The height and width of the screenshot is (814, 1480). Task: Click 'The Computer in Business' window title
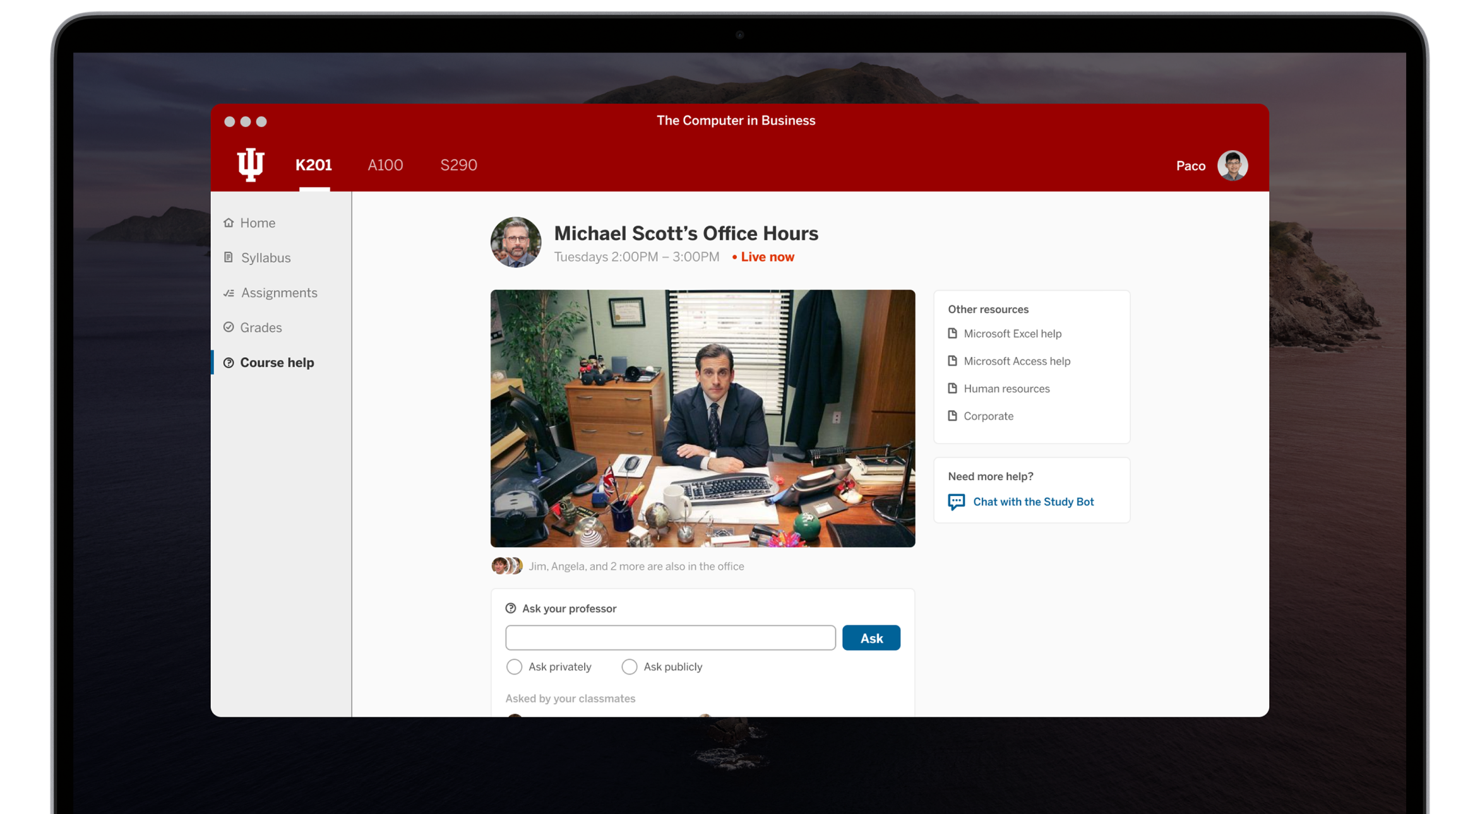(x=736, y=121)
